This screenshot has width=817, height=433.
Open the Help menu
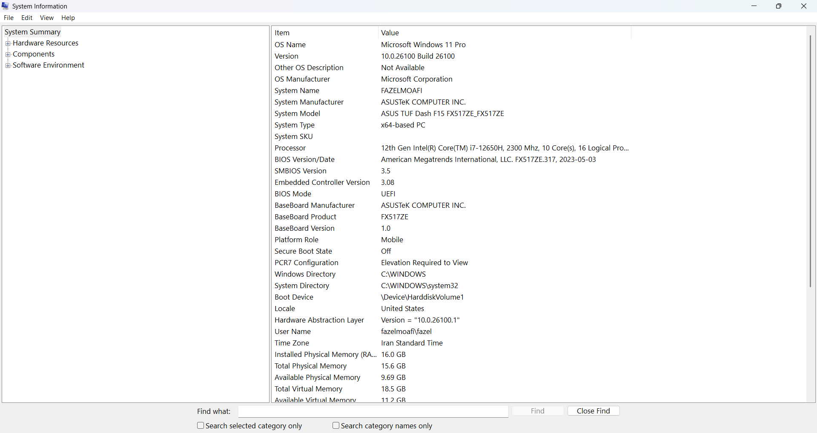click(x=68, y=18)
